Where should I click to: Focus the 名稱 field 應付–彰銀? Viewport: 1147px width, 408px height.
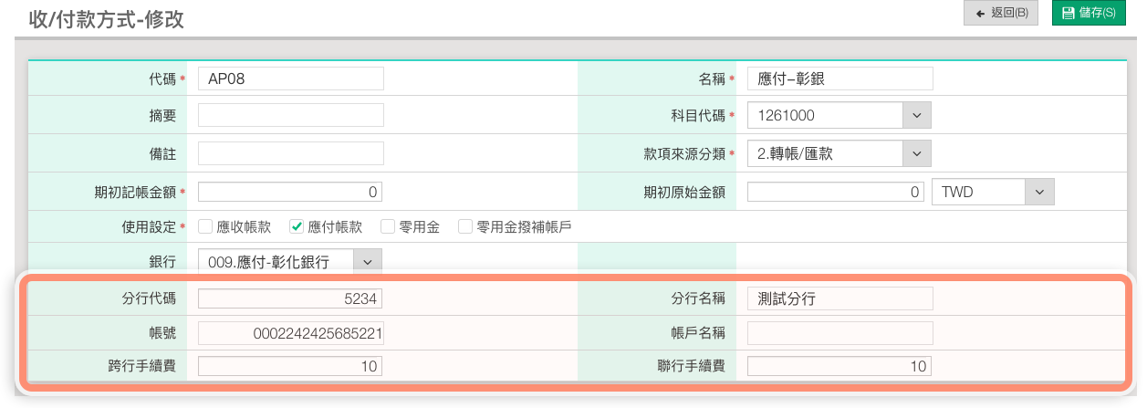pyautogui.click(x=839, y=78)
